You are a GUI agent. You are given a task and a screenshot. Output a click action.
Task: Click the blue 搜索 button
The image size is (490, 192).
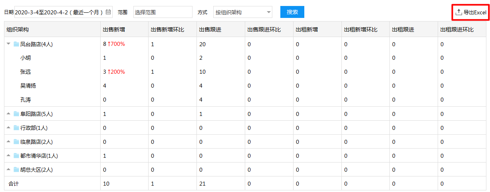pyautogui.click(x=292, y=12)
